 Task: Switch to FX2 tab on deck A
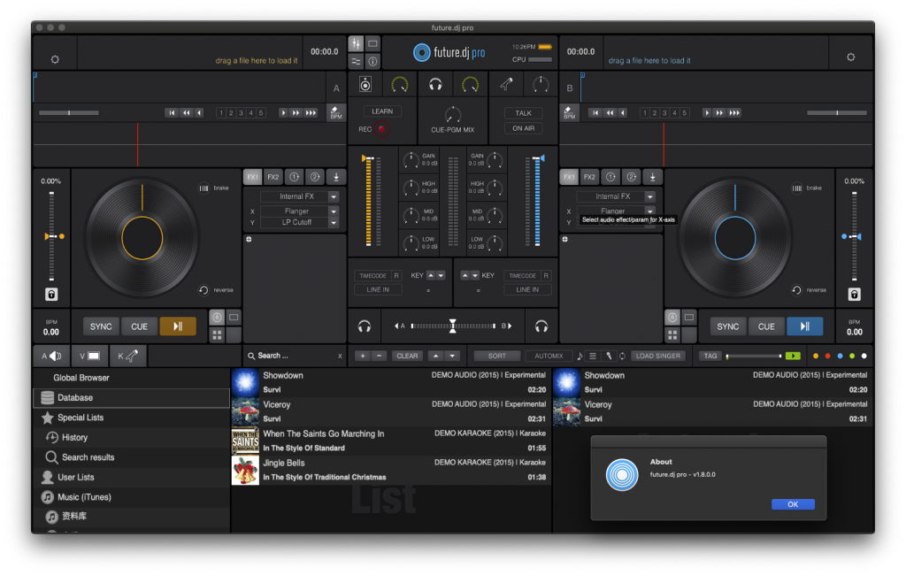pos(273,177)
